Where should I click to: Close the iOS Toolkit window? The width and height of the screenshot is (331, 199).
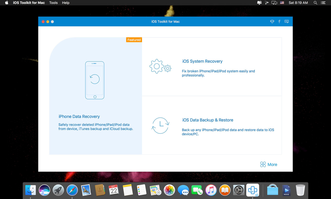coord(43,22)
